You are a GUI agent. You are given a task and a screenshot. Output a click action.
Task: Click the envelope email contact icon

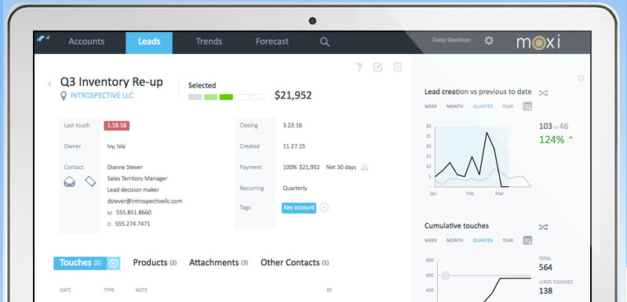click(x=70, y=182)
